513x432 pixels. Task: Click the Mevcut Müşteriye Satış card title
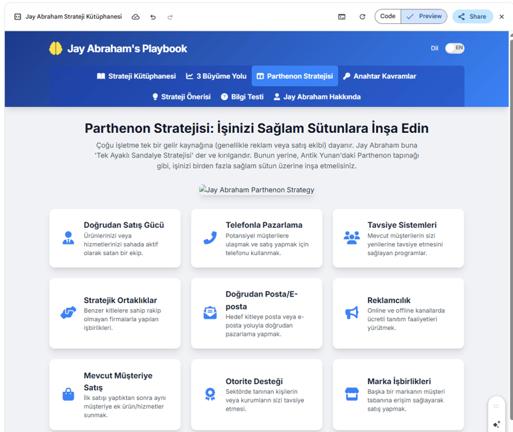tap(118, 381)
